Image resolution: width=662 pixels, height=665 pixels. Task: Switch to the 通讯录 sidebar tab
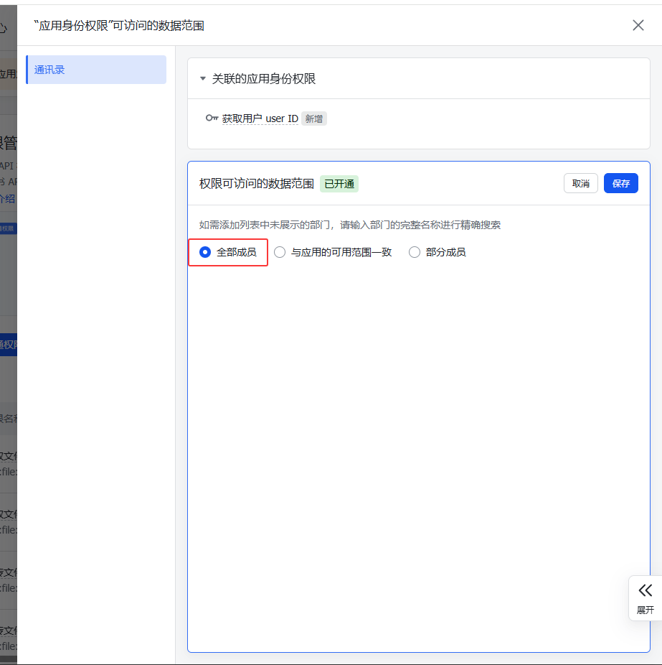(95, 70)
